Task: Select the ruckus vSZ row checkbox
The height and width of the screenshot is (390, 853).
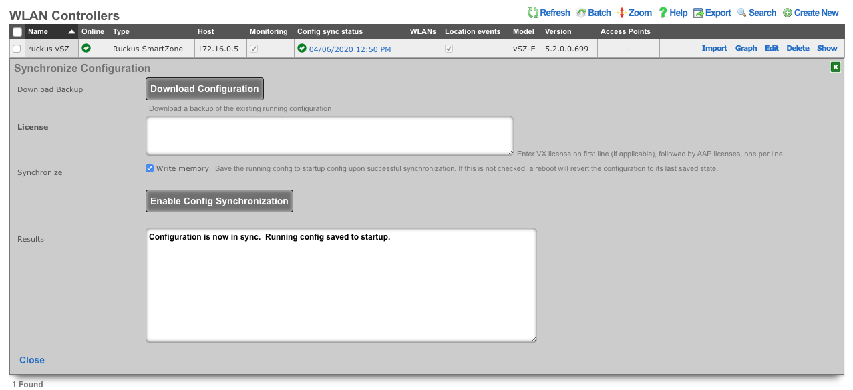Action: pos(17,49)
